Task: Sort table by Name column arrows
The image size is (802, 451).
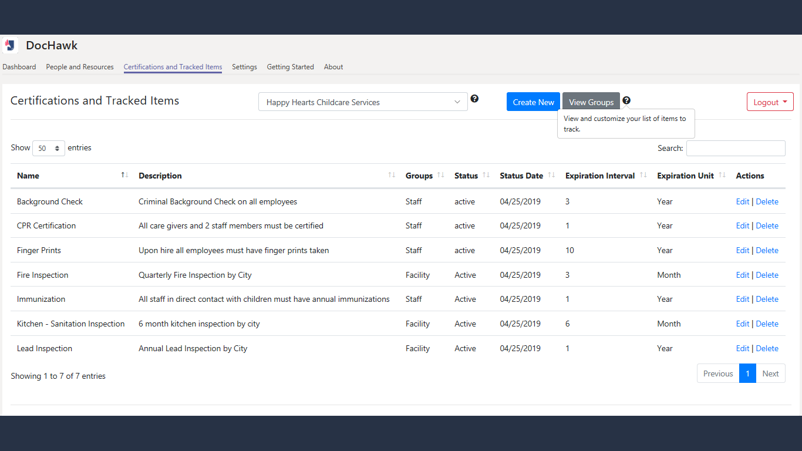Action: [x=124, y=175]
